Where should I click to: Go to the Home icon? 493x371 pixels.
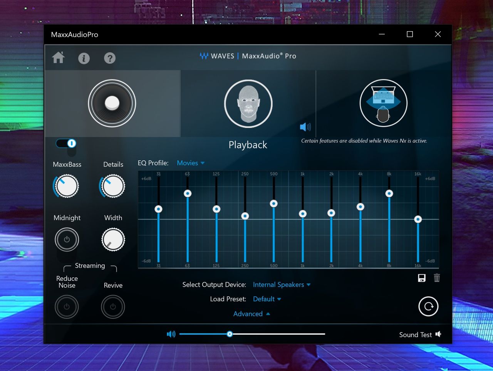point(59,58)
